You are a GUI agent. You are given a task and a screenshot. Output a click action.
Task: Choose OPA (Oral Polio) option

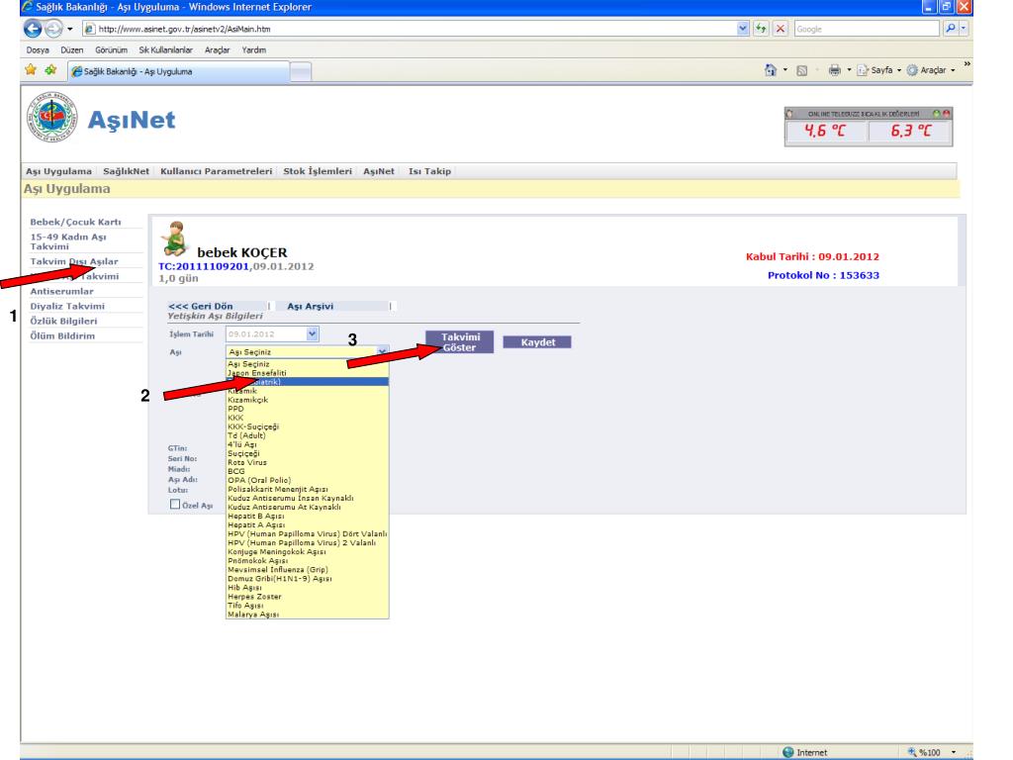(307, 480)
